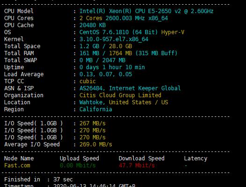Image resolution: width=246 pixels, height=187 pixels.
Task: Click the Wahtoke location text
Action: [x=91, y=102]
